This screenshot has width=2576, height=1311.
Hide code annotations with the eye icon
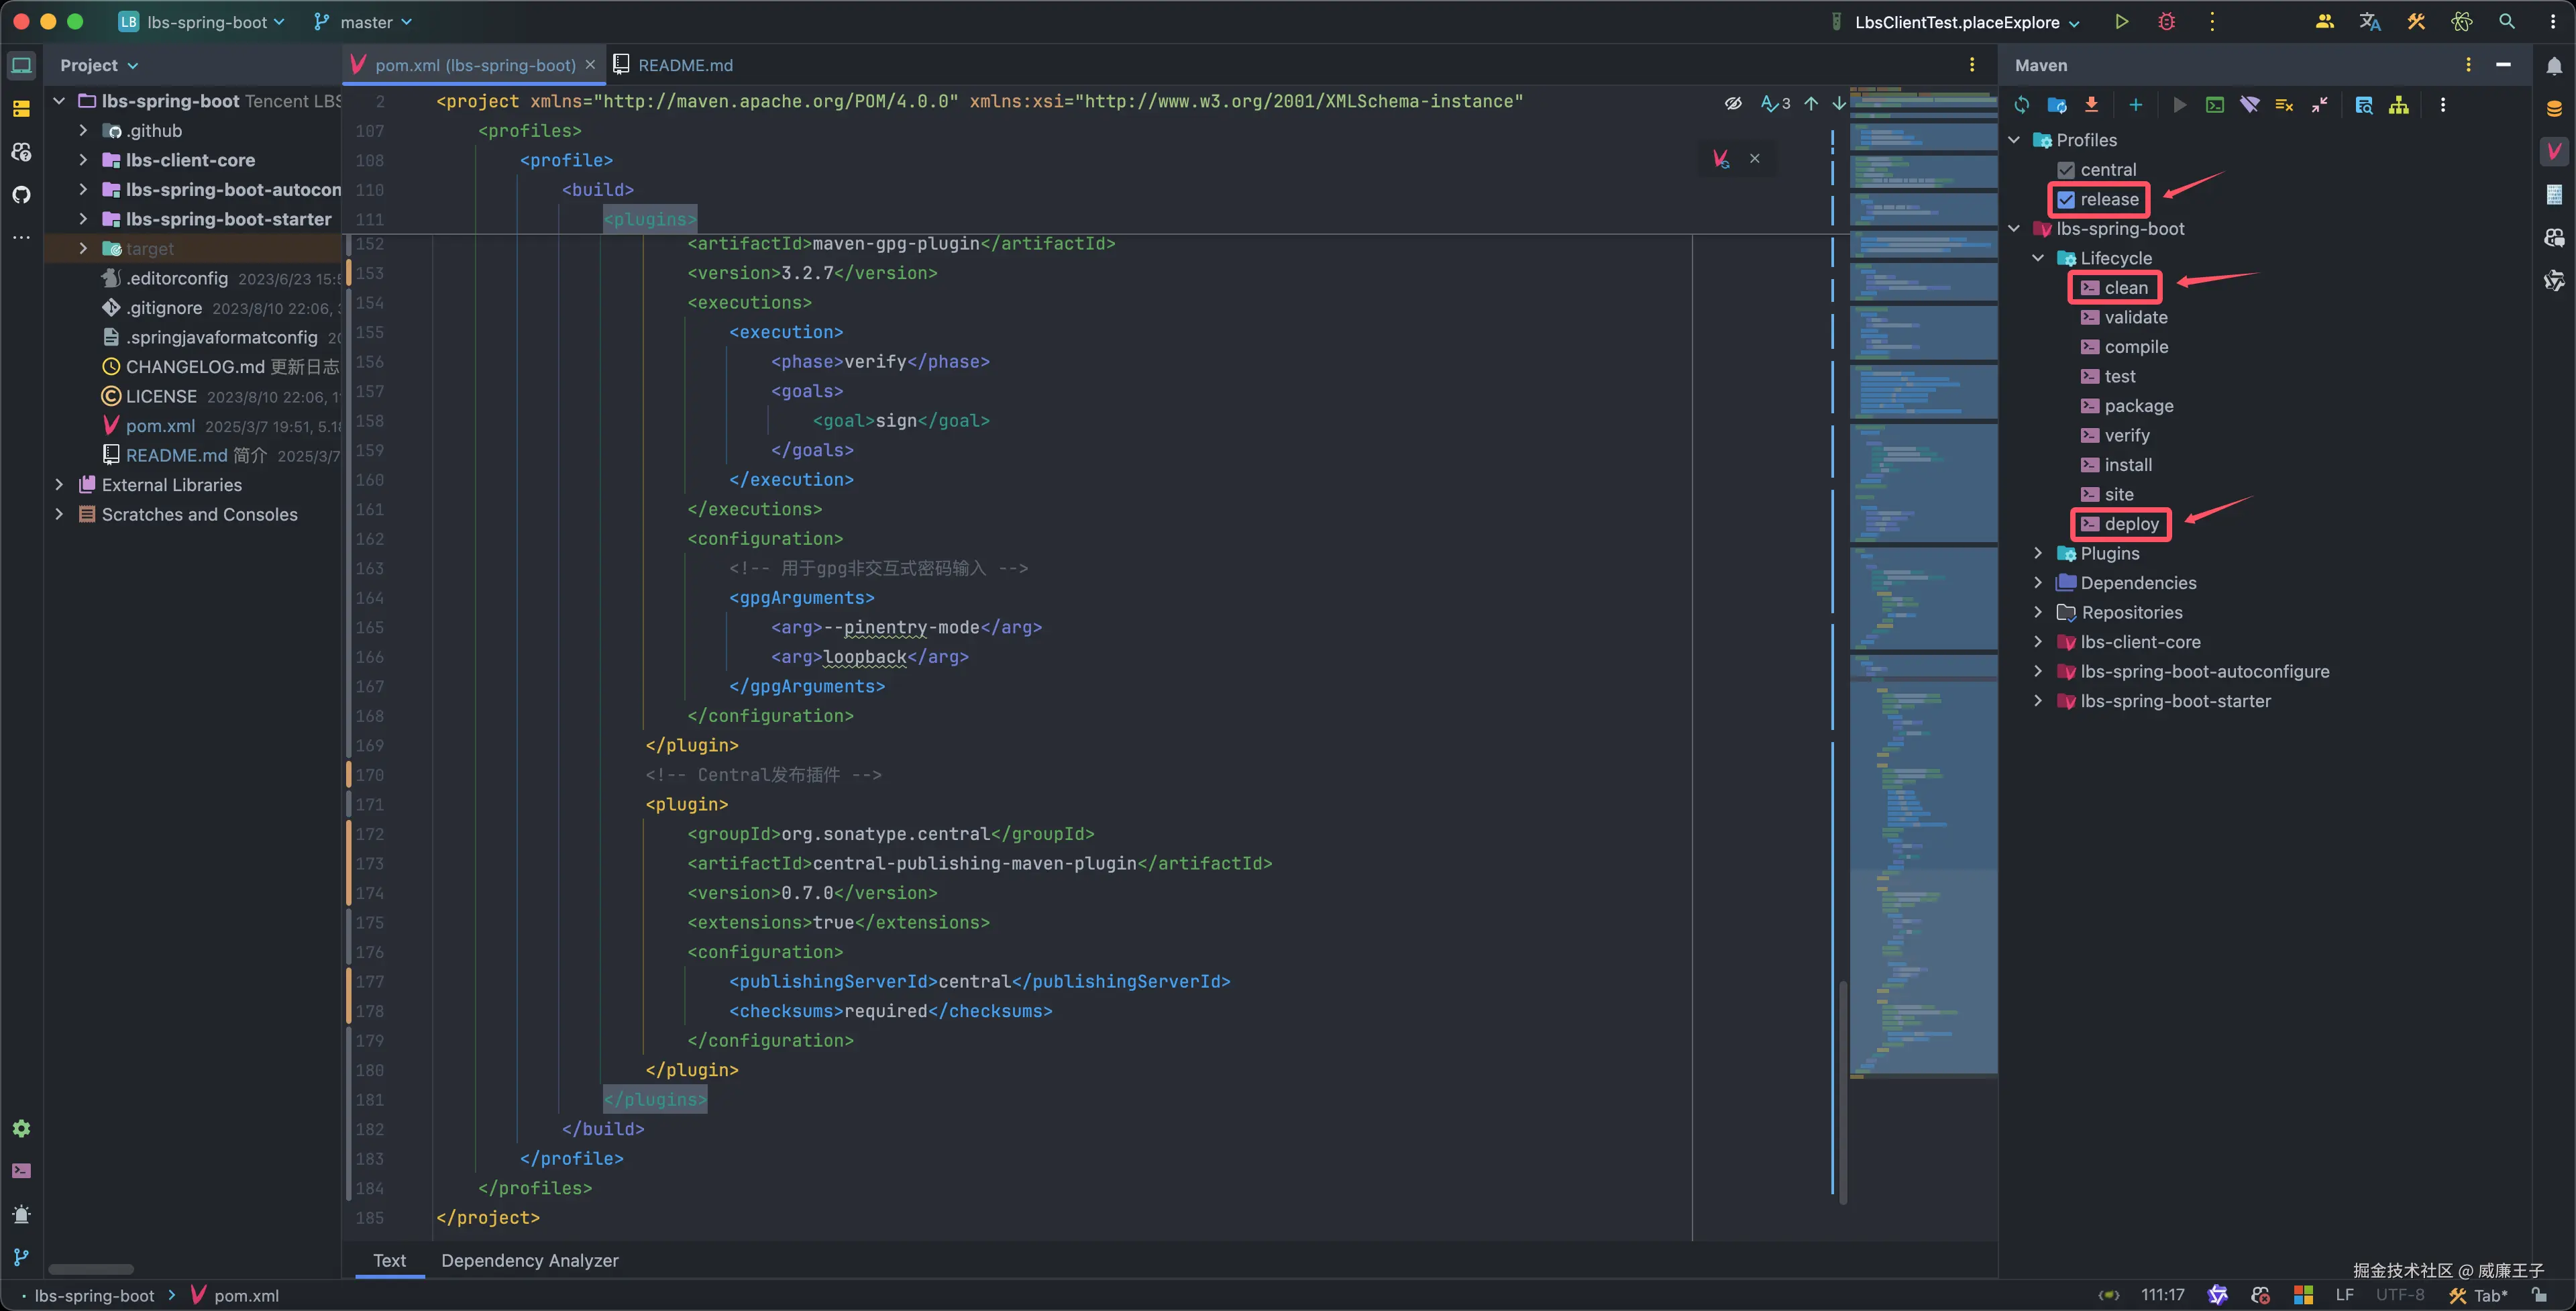click(1733, 103)
